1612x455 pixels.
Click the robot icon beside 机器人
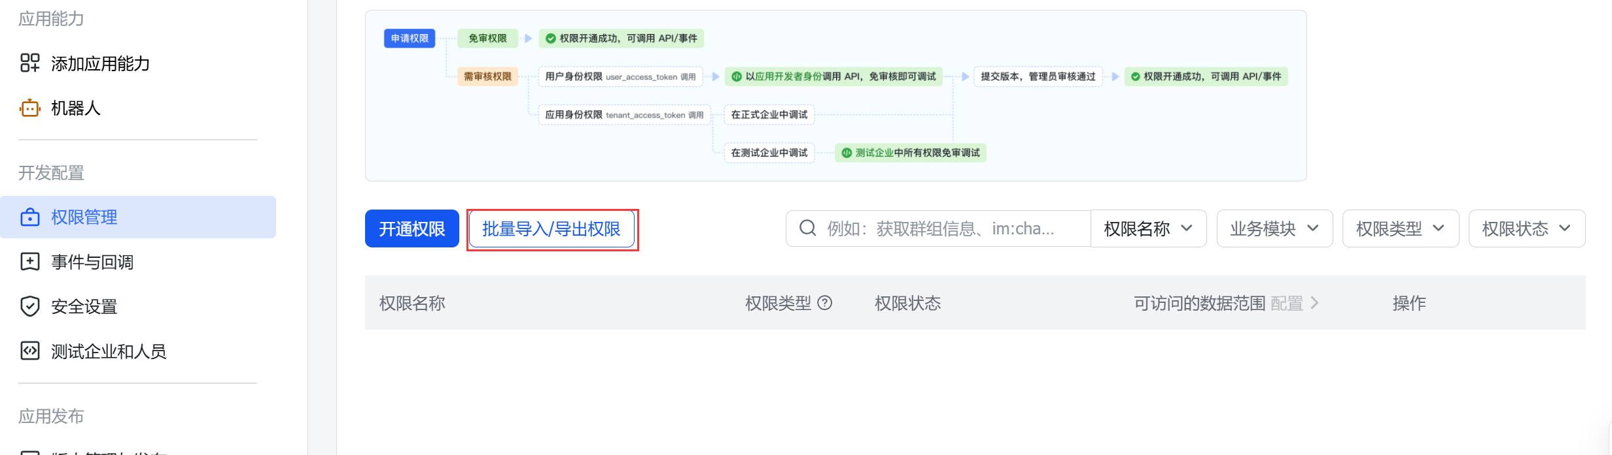(30, 108)
